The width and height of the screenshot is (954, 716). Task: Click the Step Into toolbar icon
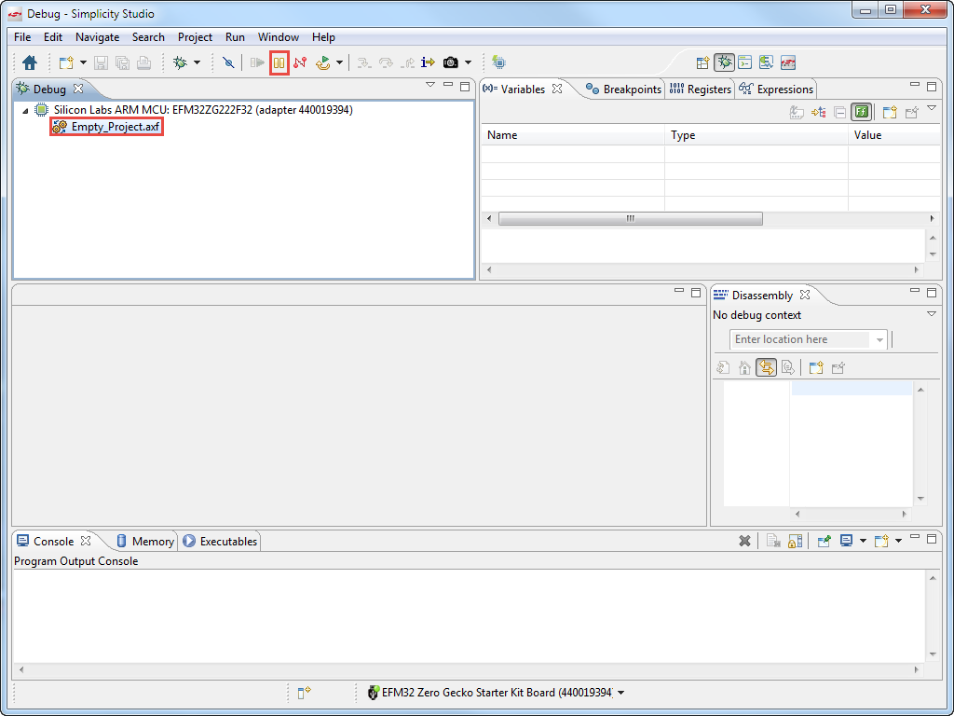coord(363,62)
